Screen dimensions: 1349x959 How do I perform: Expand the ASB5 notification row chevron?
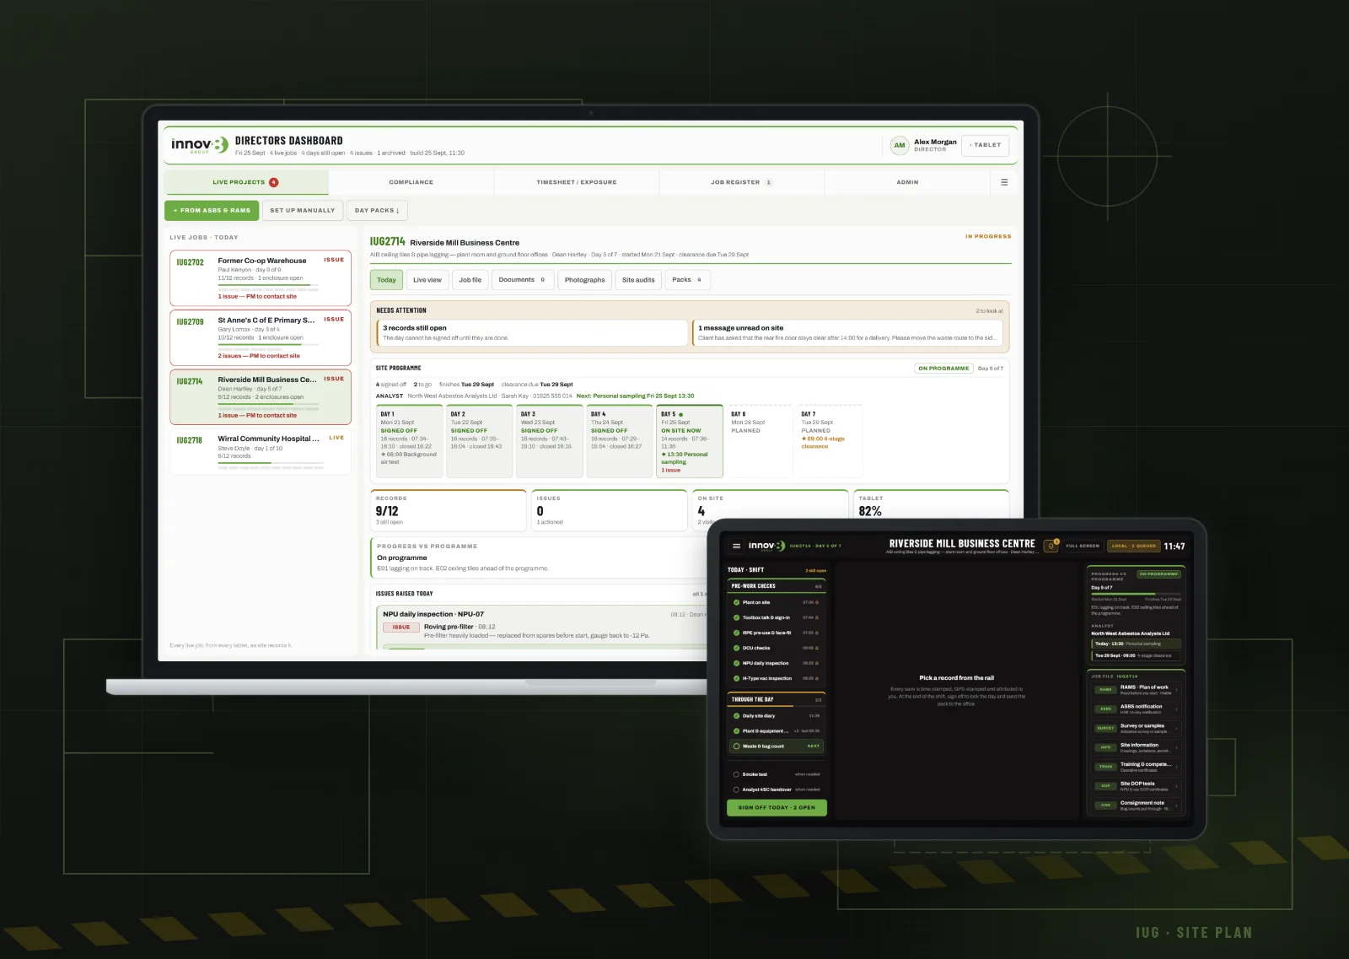pyautogui.click(x=1176, y=708)
